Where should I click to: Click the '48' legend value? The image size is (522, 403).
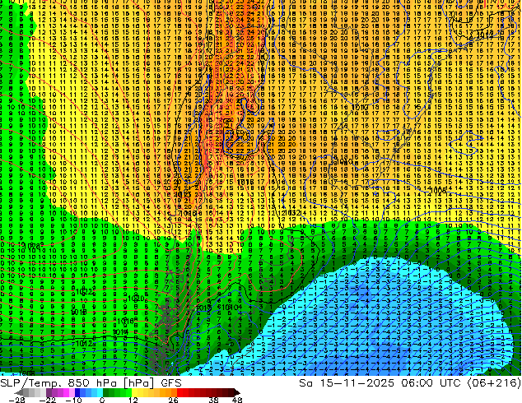pos(237,400)
